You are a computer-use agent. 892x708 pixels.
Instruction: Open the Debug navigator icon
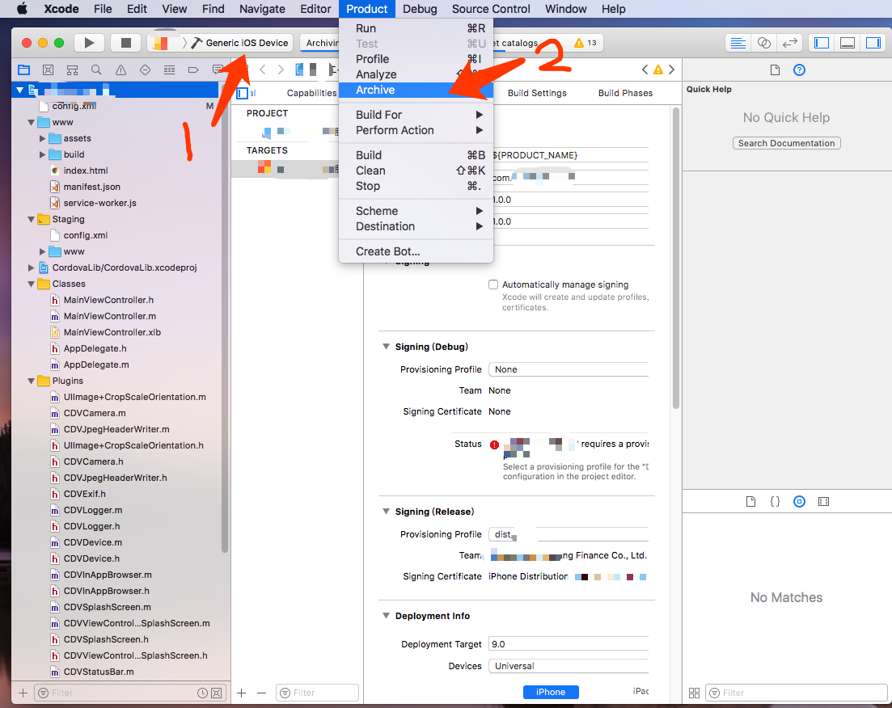pos(169,70)
